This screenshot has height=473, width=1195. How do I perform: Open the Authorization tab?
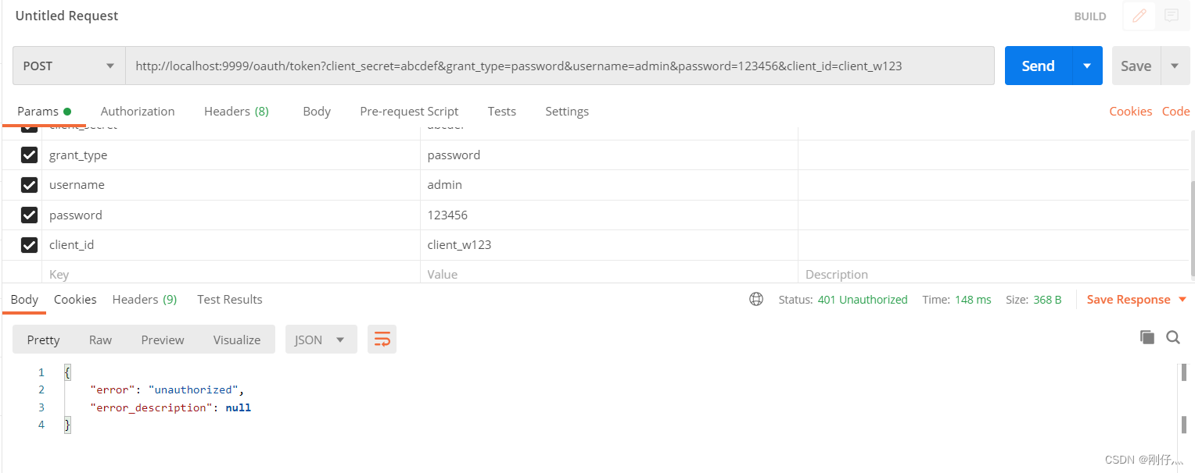click(x=138, y=111)
